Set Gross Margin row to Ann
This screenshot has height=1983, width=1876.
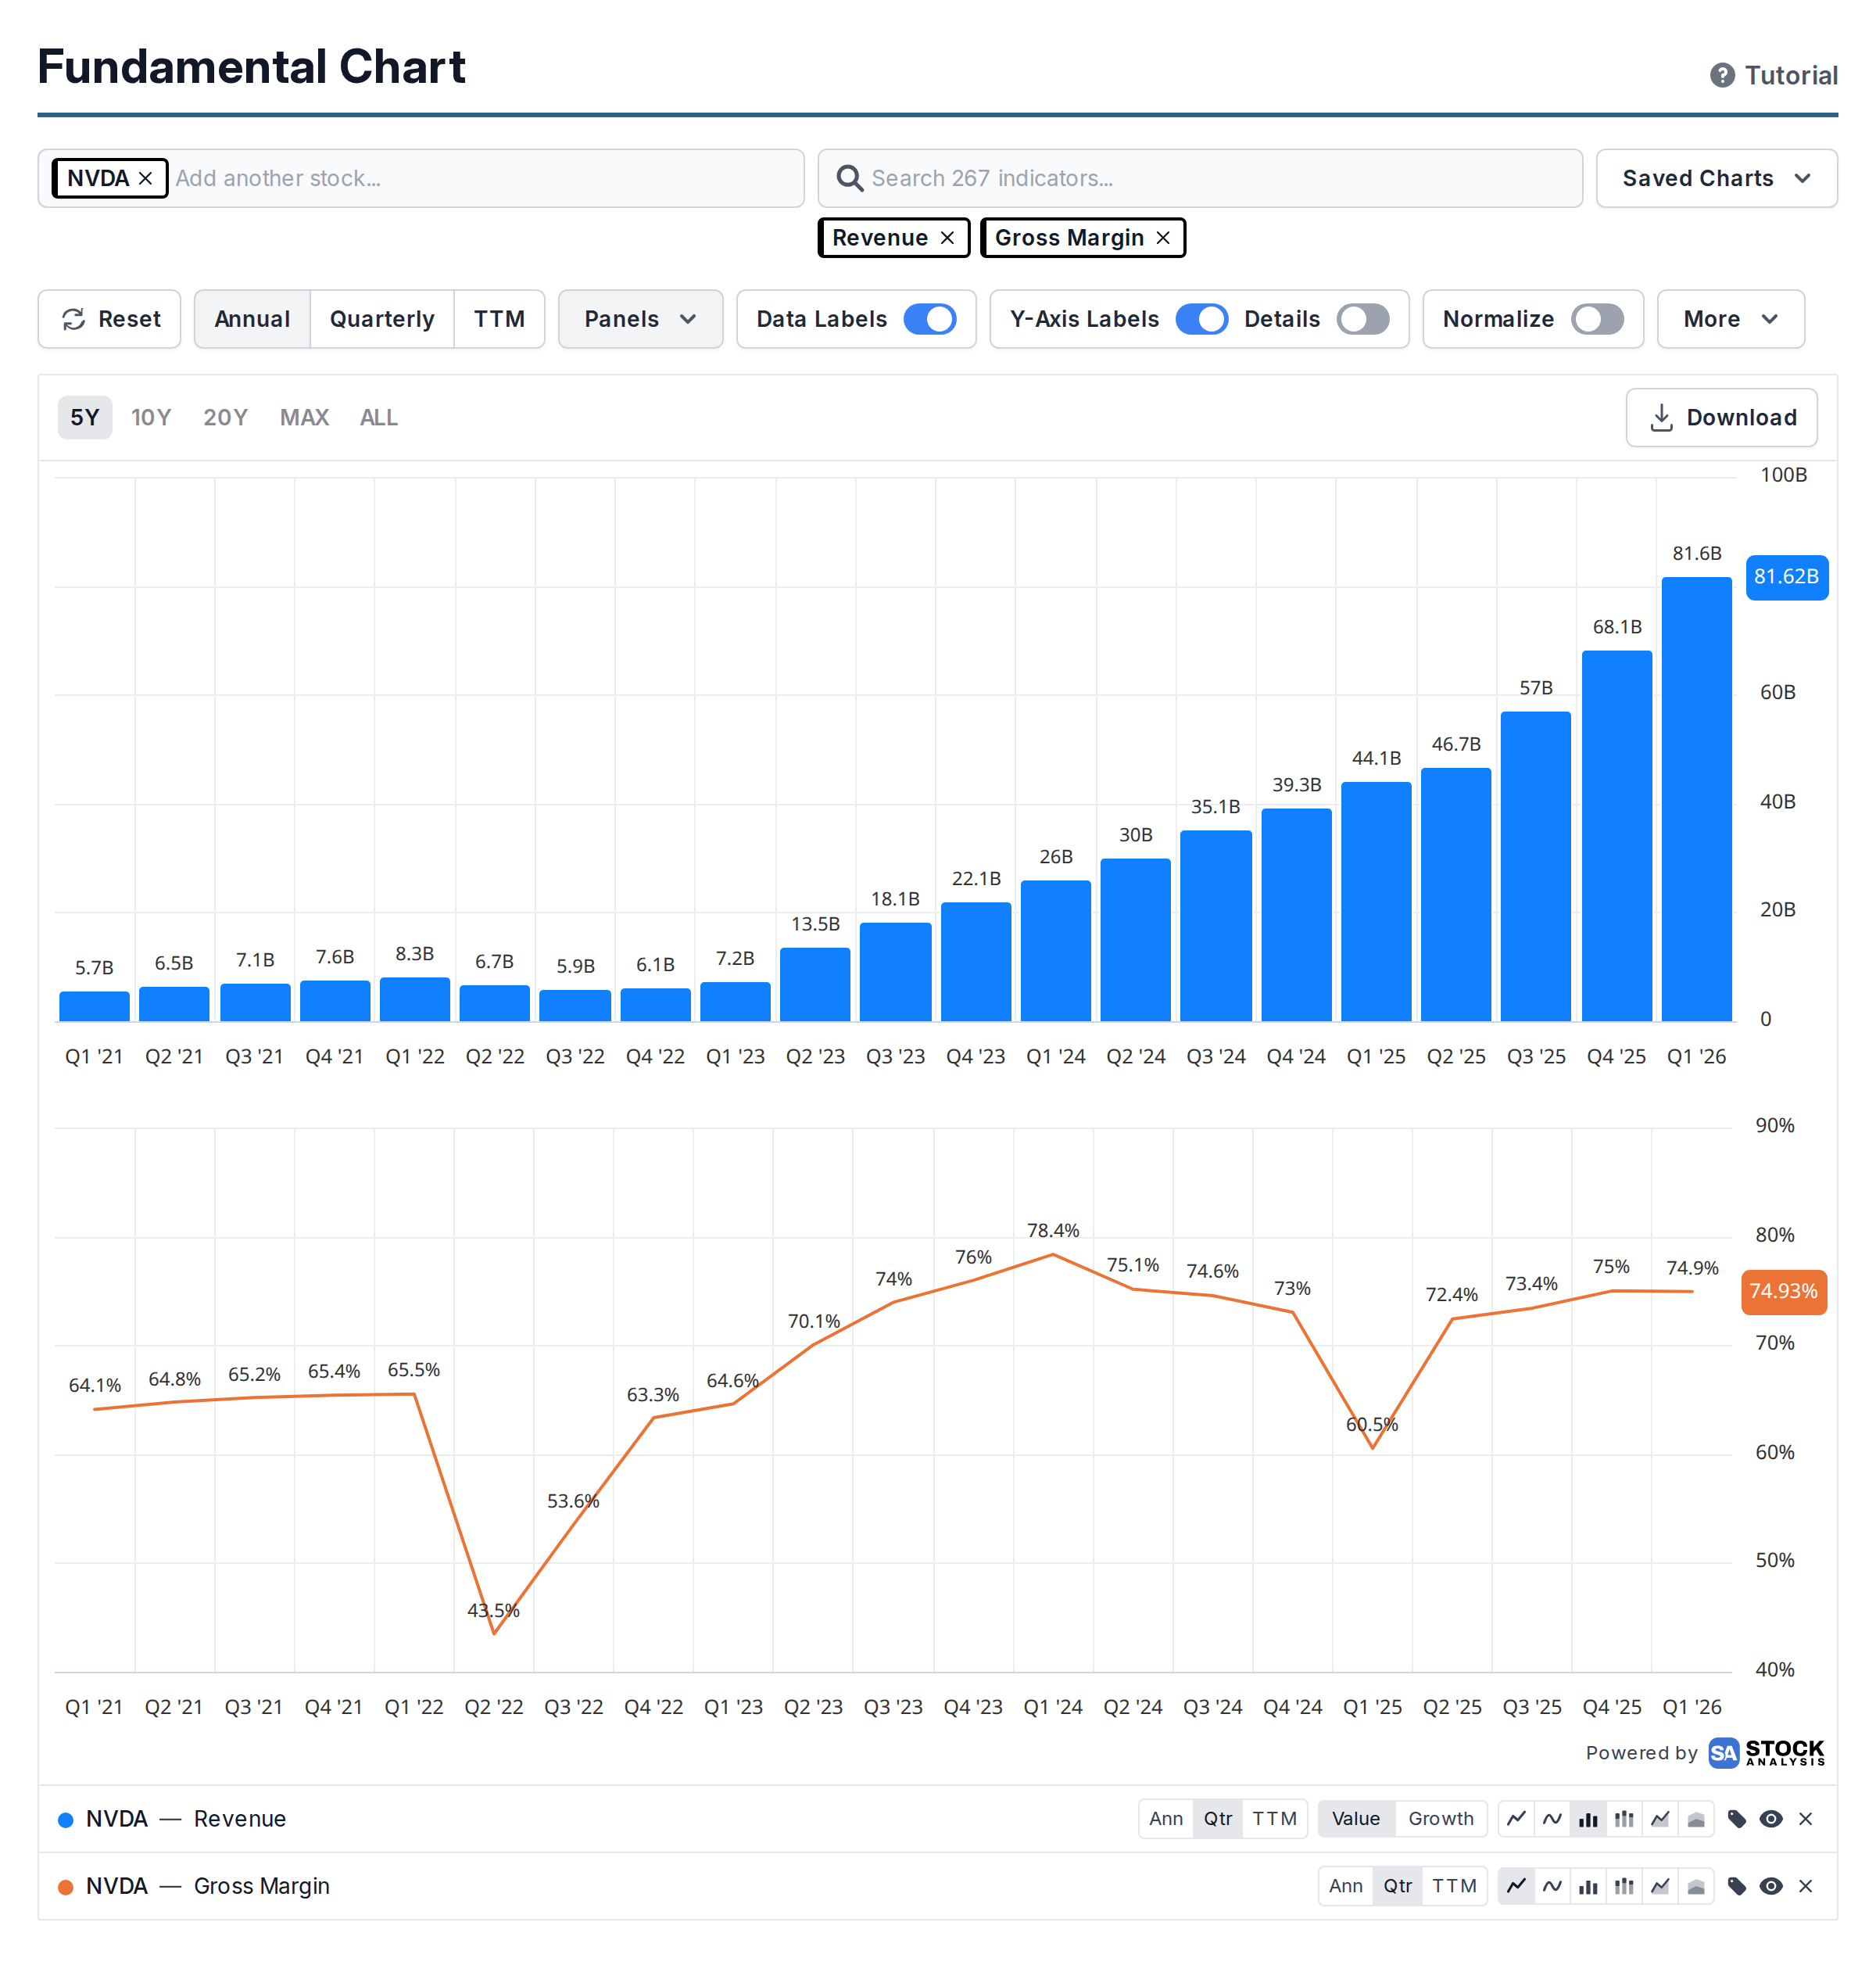1346,1886
